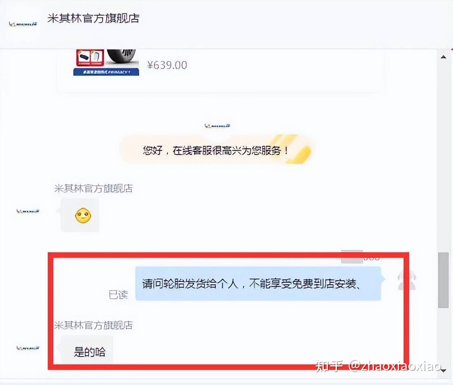Click the 已读 read status label
The width and height of the screenshot is (453, 385).
tap(118, 295)
